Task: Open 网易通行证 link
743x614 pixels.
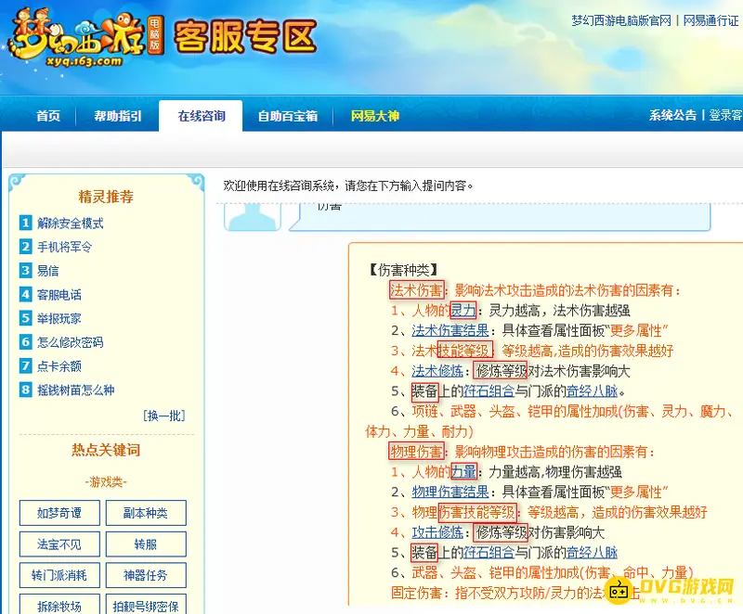Action: (710, 20)
